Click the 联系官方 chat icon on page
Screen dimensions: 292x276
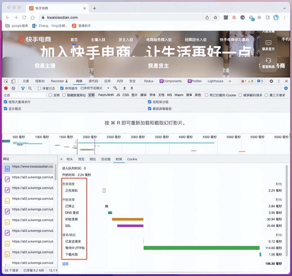point(268,43)
